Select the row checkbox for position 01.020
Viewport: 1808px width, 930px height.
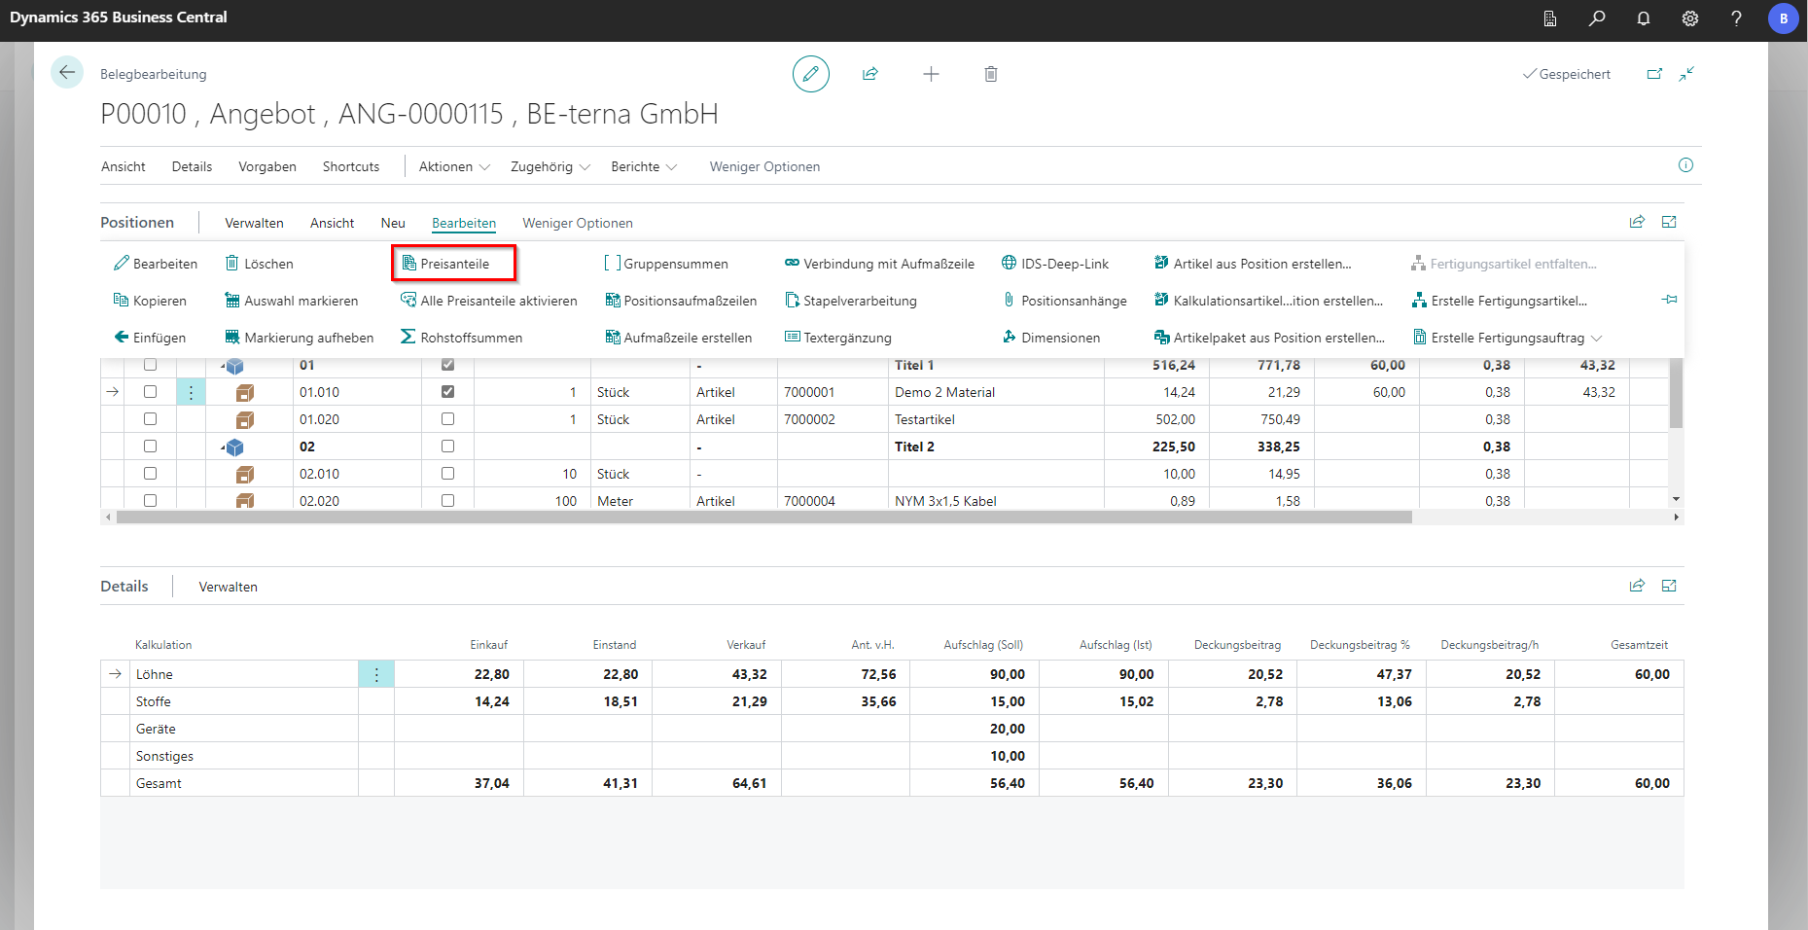[150, 419]
